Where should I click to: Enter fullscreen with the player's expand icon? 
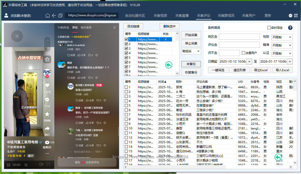point(48,164)
